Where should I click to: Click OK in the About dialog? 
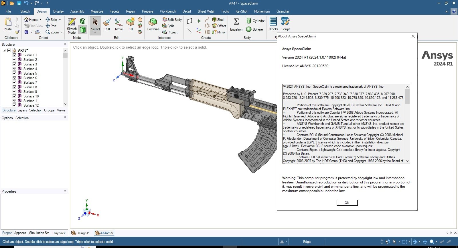pos(347,203)
